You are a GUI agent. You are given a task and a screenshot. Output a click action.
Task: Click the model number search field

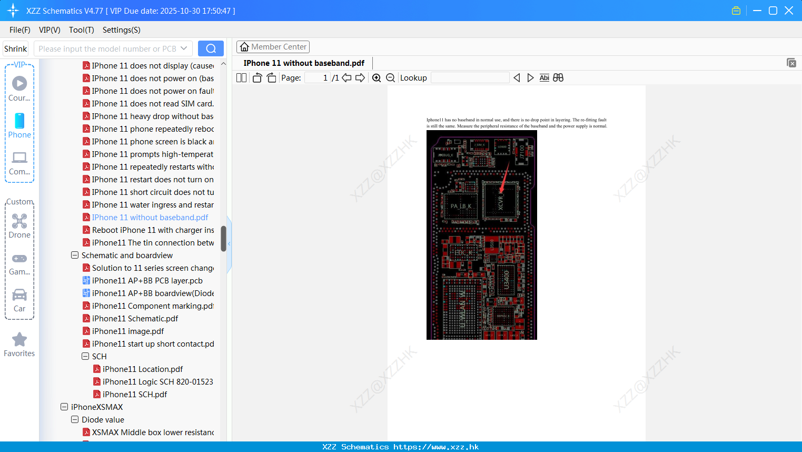coord(107,48)
